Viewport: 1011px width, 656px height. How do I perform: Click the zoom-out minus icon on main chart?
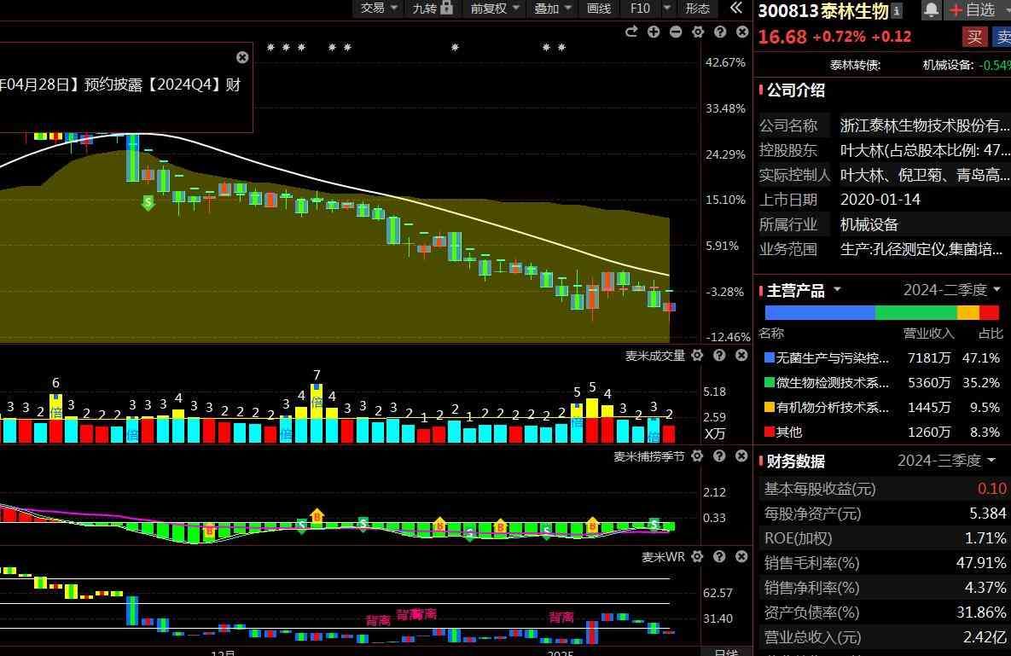coord(676,32)
